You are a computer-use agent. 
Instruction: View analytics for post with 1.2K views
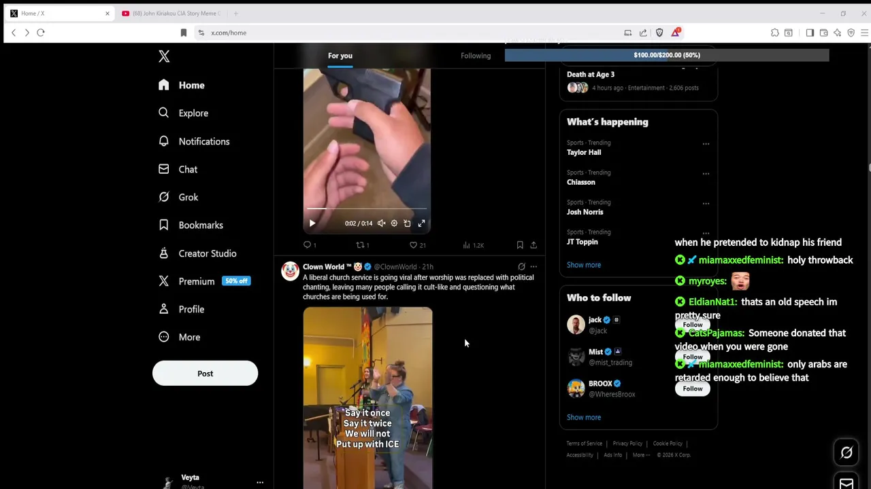[473, 245]
